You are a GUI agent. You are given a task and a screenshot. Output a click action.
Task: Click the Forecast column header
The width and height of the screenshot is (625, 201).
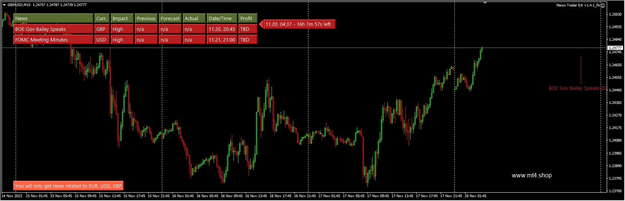[x=170, y=18]
